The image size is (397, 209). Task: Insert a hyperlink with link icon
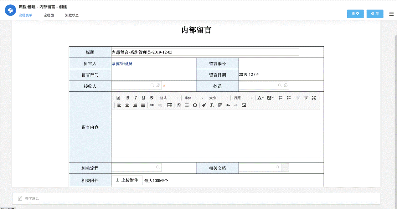coord(152,105)
